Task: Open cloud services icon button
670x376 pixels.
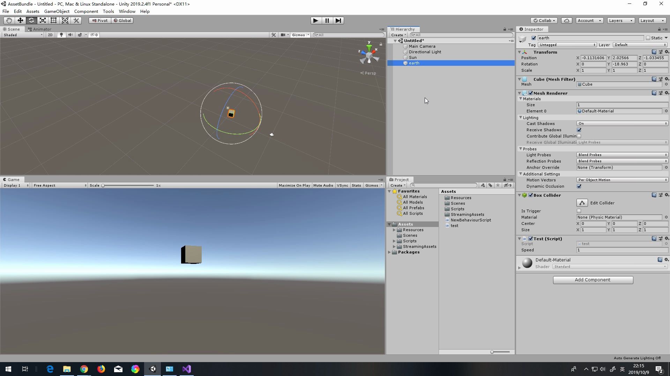Action: tap(567, 21)
